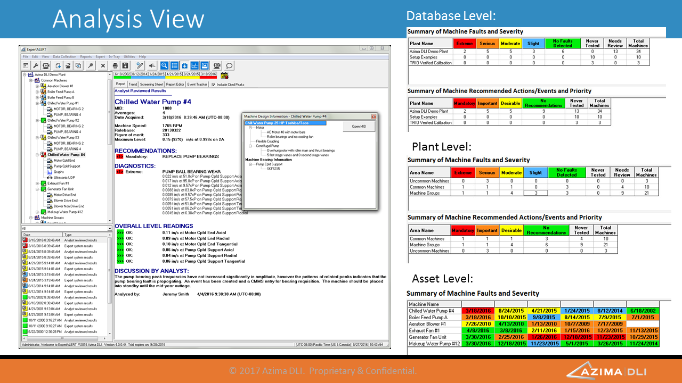This screenshot has height=383, width=682.
Task: Click the motor machine icon left of new-document icon
Action: (46, 65)
